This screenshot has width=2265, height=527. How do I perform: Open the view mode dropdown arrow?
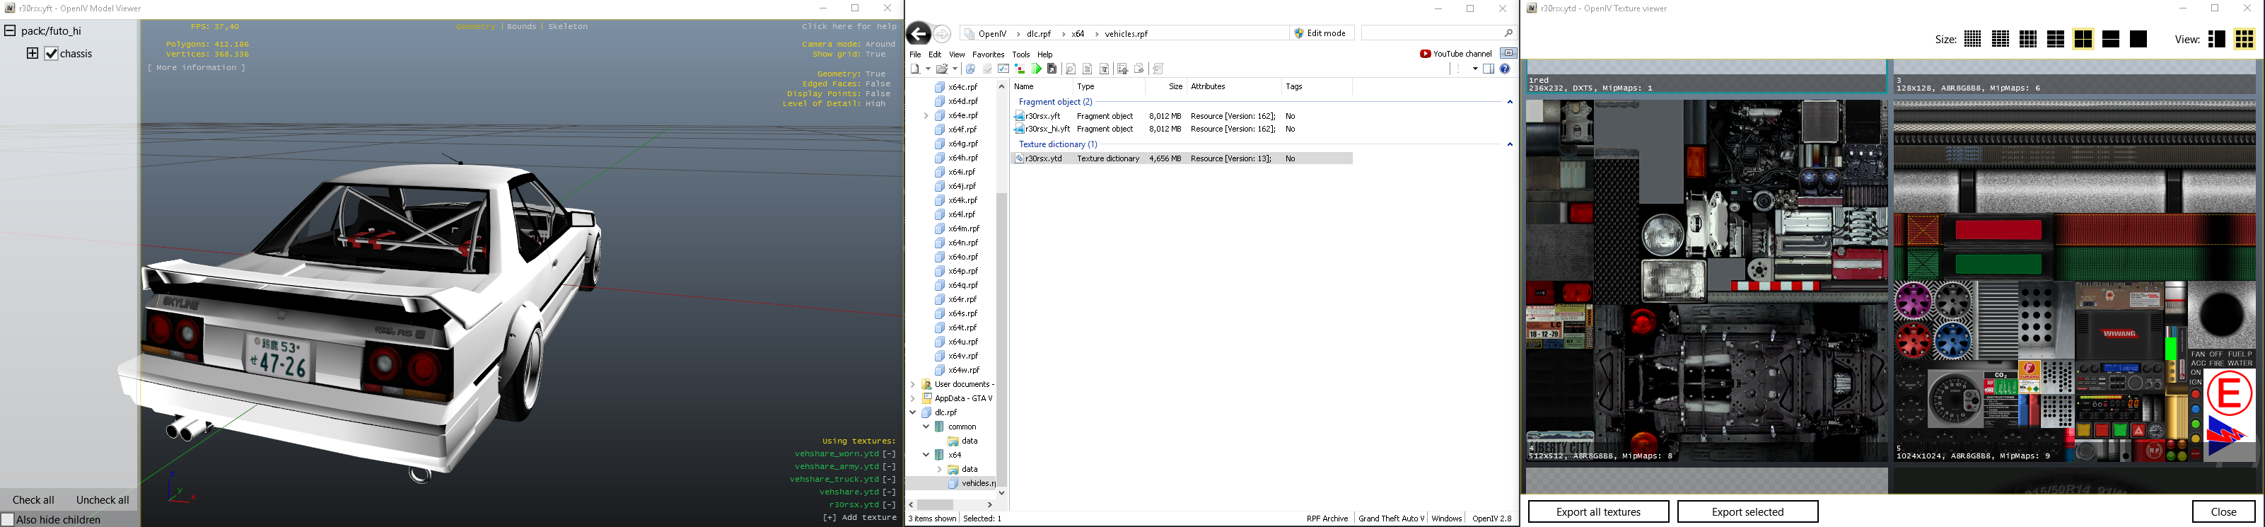(1474, 69)
